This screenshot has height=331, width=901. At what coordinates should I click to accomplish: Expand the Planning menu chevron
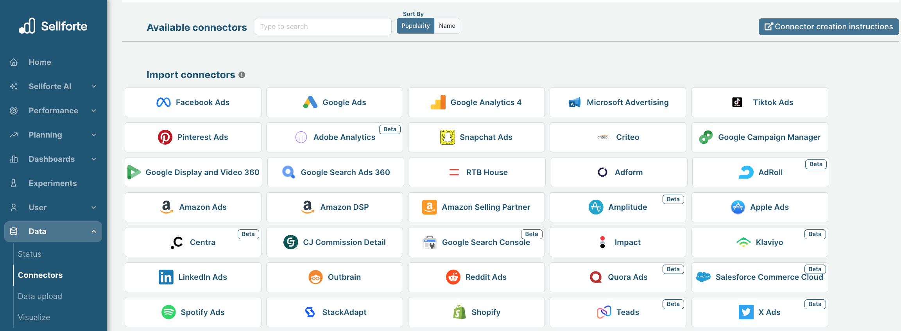tap(94, 135)
